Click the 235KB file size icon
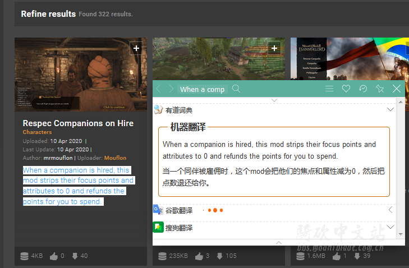409x268 pixels. click(x=162, y=256)
